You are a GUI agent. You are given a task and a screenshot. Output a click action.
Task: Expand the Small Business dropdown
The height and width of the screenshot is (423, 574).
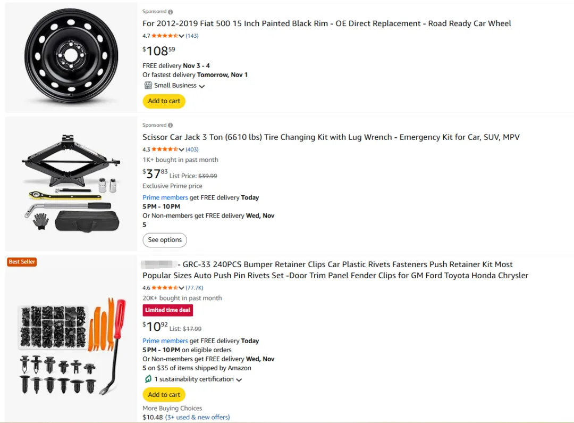coord(202,86)
